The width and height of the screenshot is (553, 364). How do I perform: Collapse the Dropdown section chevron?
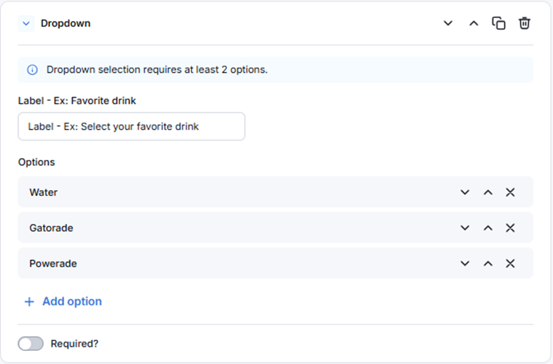click(26, 24)
